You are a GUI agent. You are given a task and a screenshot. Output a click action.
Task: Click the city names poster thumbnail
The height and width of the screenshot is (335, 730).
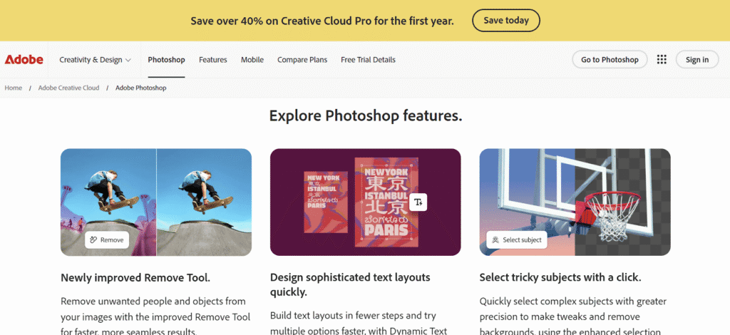coord(366,202)
